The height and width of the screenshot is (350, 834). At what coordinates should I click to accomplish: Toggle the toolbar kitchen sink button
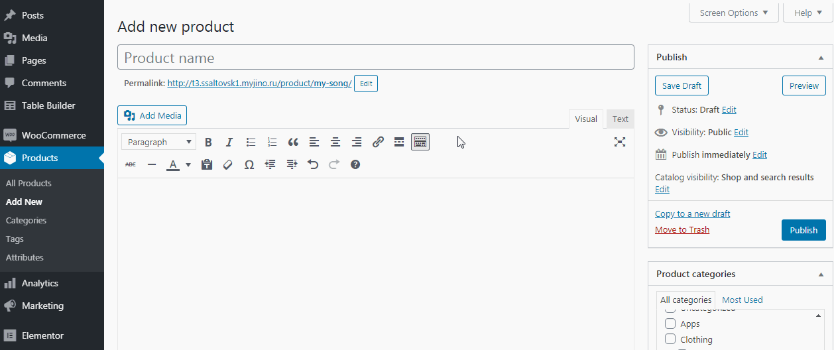tap(420, 142)
